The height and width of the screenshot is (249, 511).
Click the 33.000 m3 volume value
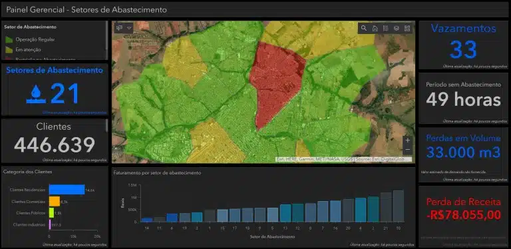(463, 152)
